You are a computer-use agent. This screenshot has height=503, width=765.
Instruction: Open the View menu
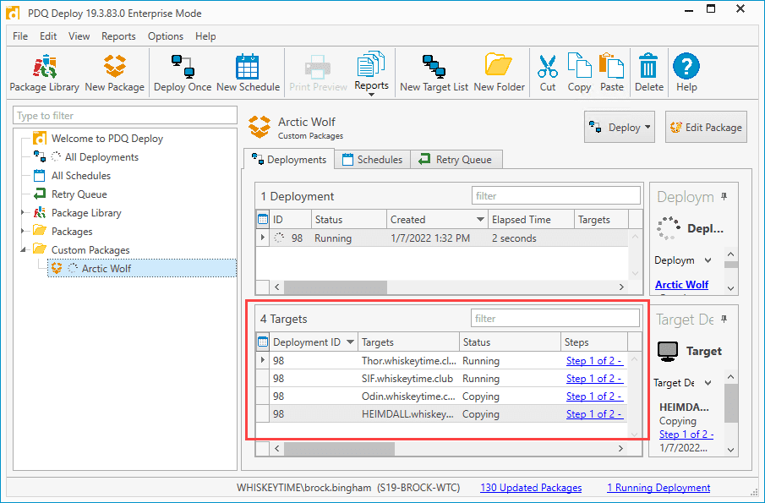[x=79, y=36]
